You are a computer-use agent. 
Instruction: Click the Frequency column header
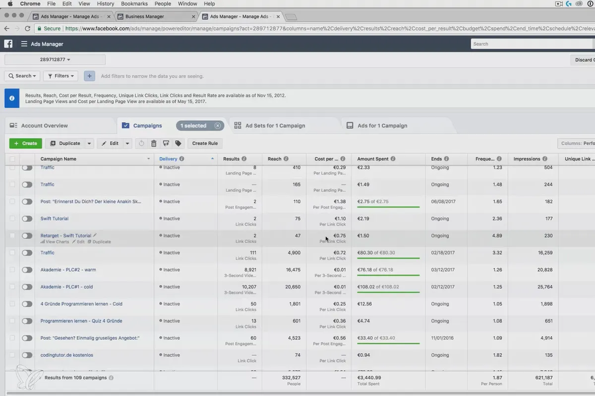click(x=487, y=159)
